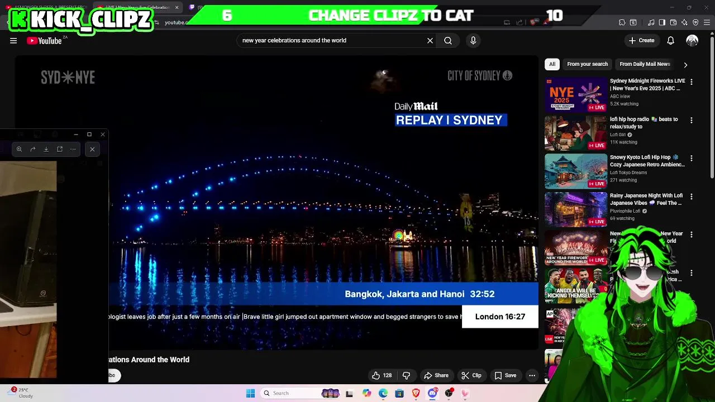The width and height of the screenshot is (715, 402).
Task: Save the video to a playlist
Action: pyautogui.click(x=505, y=375)
